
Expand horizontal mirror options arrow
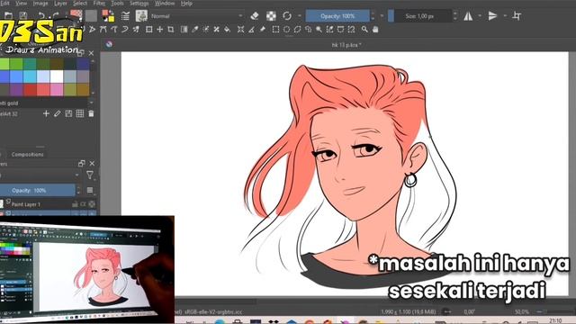(x=480, y=16)
